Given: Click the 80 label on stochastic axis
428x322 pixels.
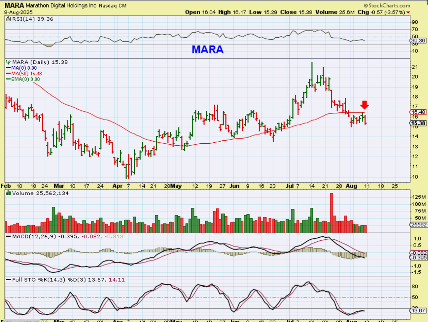Looking at the screenshot, I should pos(415,287).
